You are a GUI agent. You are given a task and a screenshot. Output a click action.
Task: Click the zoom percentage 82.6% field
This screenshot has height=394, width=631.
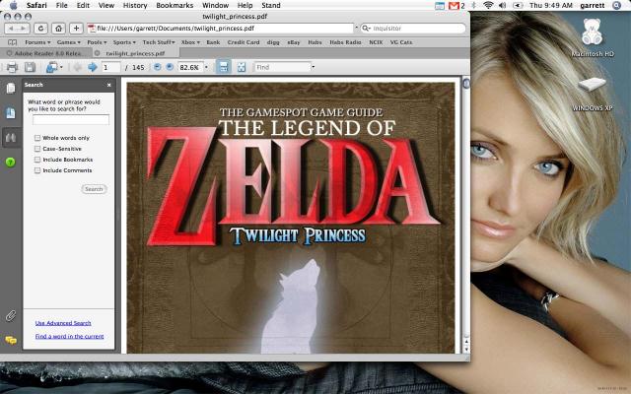tap(189, 67)
